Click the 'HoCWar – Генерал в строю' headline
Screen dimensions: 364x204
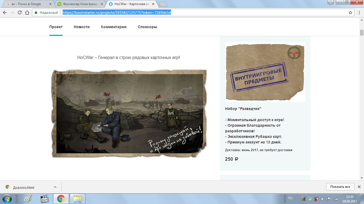(x=128, y=57)
